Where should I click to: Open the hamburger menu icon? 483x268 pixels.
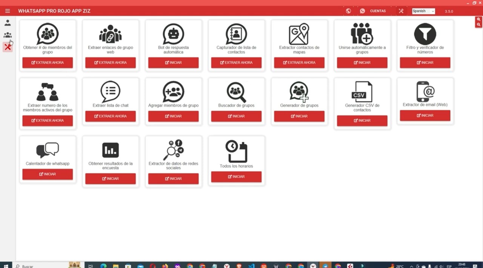click(x=8, y=11)
